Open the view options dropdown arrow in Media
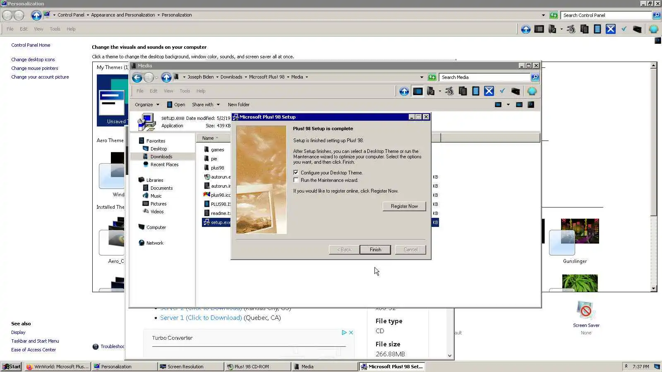This screenshot has width=662, height=372. pyautogui.click(x=508, y=105)
